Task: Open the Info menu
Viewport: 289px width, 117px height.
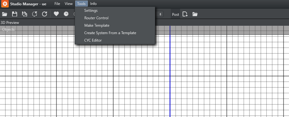Action: tap(93, 4)
